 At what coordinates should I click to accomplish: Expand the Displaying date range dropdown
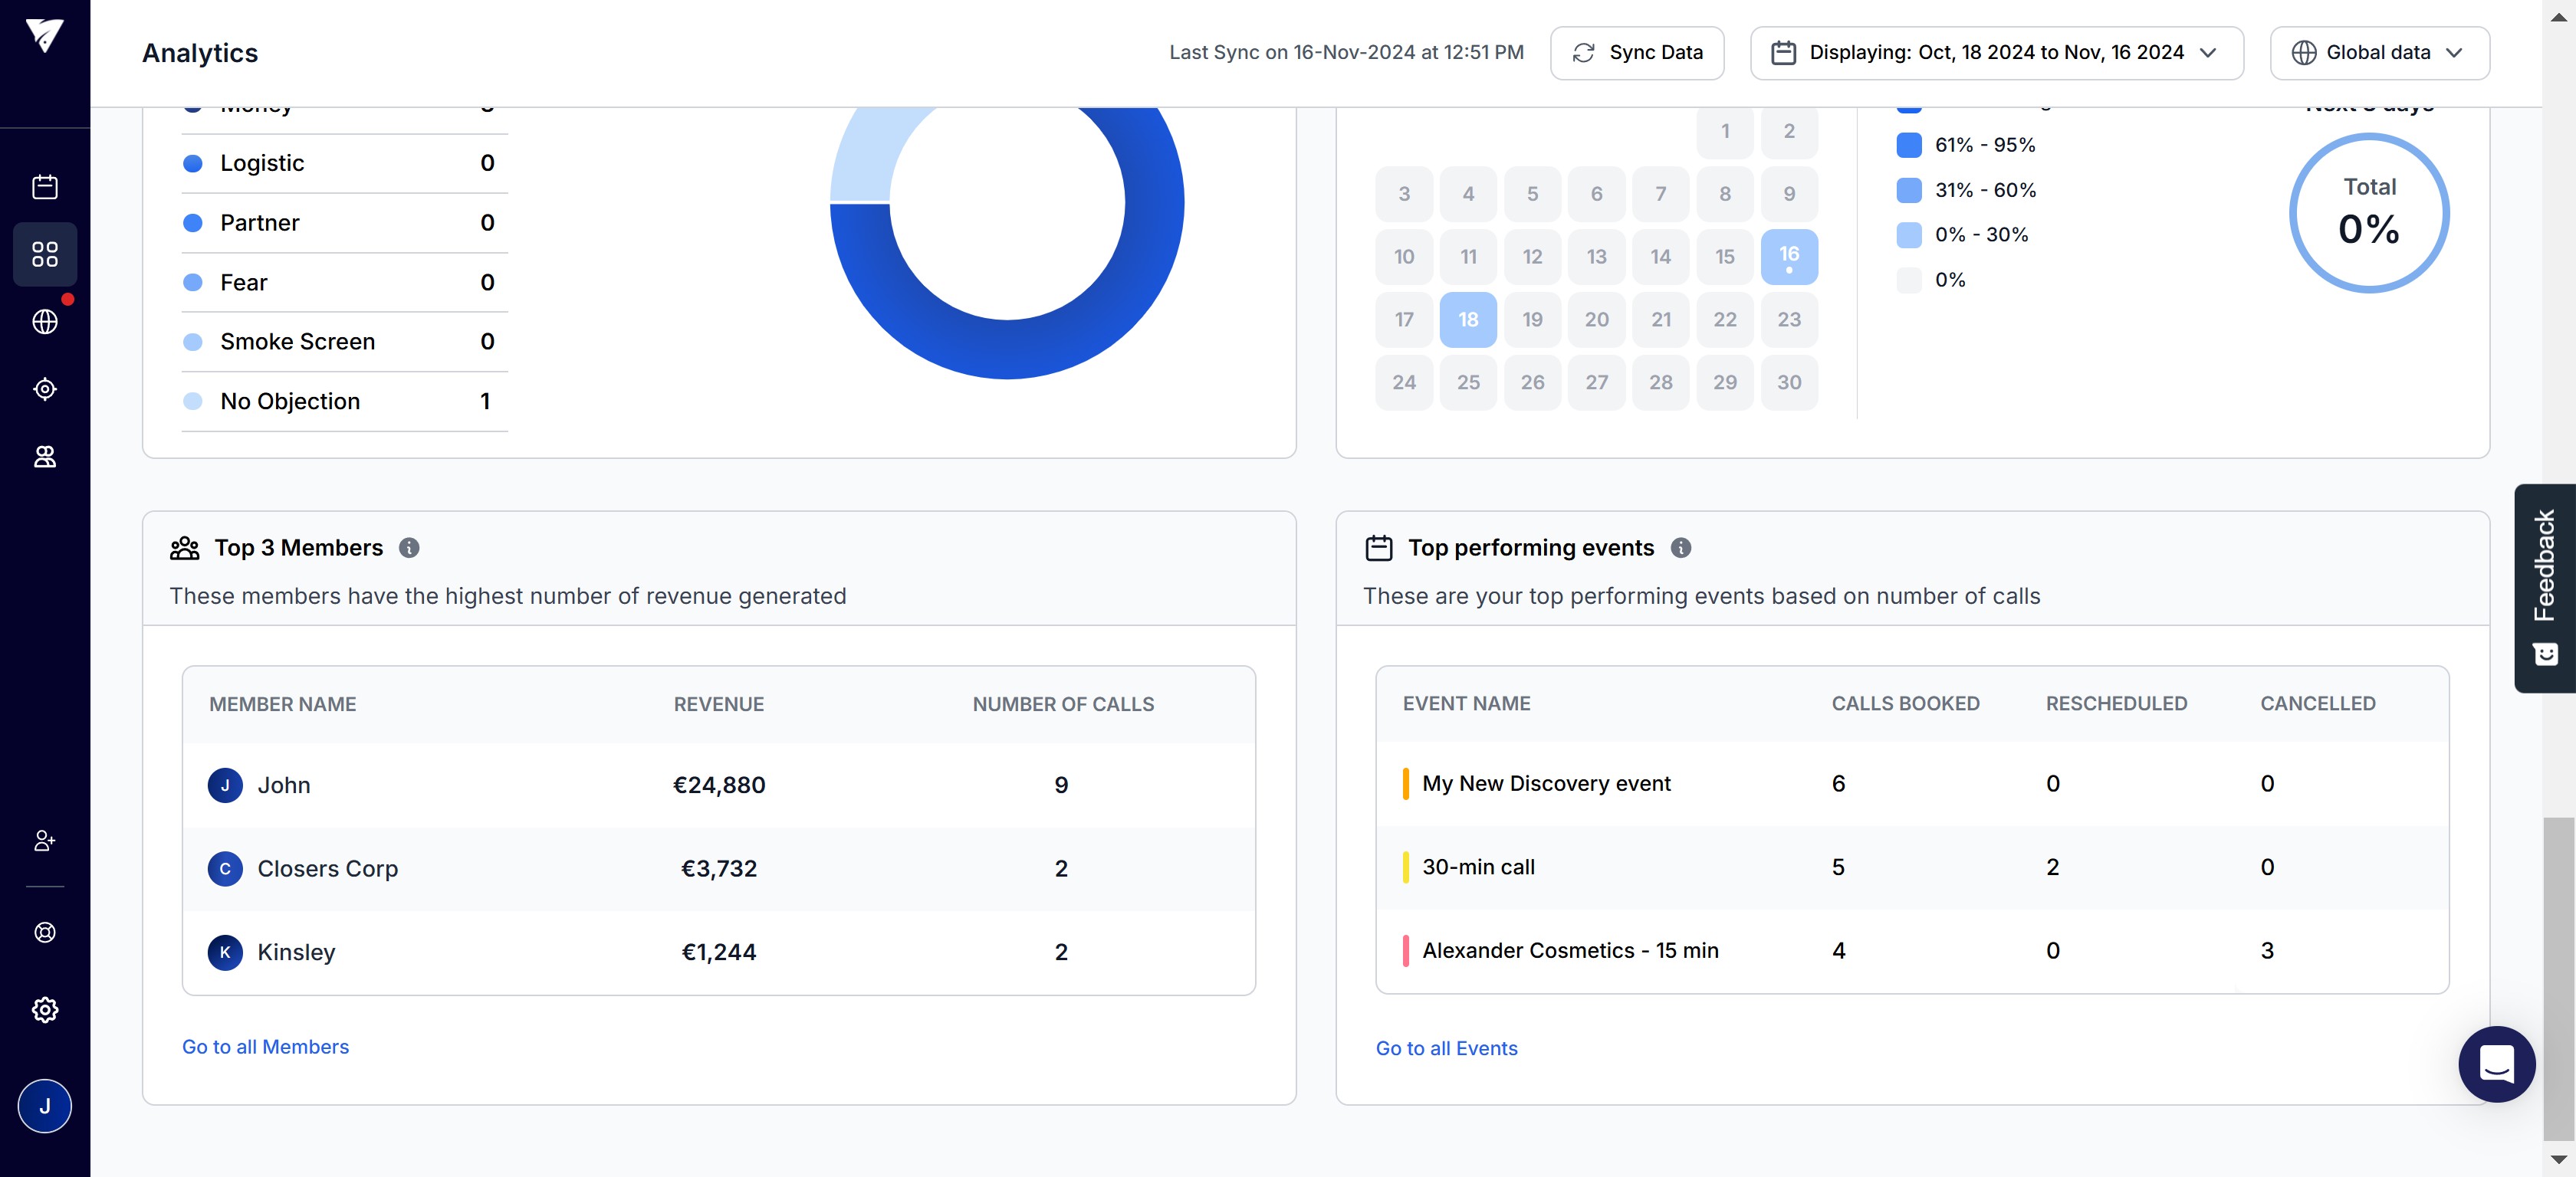pos(1996,53)
